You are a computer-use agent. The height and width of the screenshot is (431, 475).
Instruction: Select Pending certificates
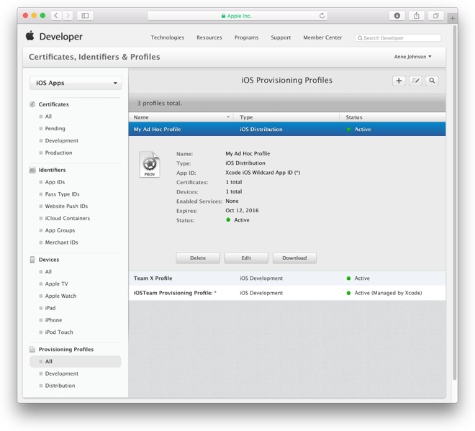pos(55,128)
